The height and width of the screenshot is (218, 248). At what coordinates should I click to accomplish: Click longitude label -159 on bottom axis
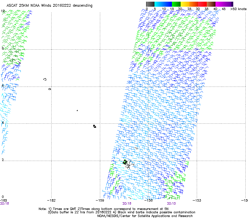(x=100, y=201)
